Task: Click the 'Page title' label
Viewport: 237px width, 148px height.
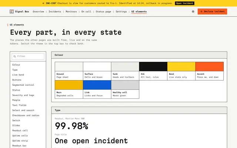Action: [61, 135]
